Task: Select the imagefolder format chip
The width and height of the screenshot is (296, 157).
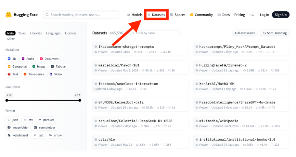Action: (18, 127)
